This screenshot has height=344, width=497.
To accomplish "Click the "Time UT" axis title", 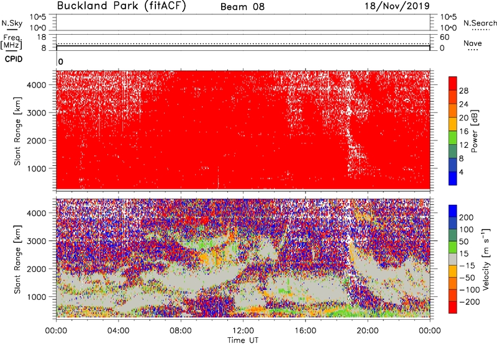I will pyautogui.click(x=243, y=340).
